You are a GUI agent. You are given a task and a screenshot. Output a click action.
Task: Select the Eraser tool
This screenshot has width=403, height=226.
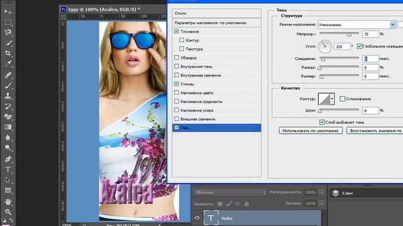pyautogui.click(x=8, y=117)
